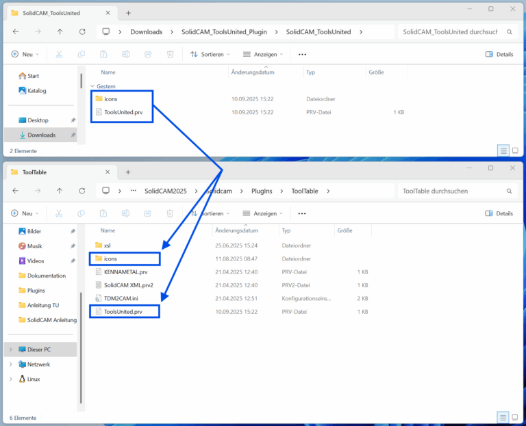This screenshot has height=426, width=526.
Task: Click search magnifier in ToolTable search box
Action: tap(510, 191)
